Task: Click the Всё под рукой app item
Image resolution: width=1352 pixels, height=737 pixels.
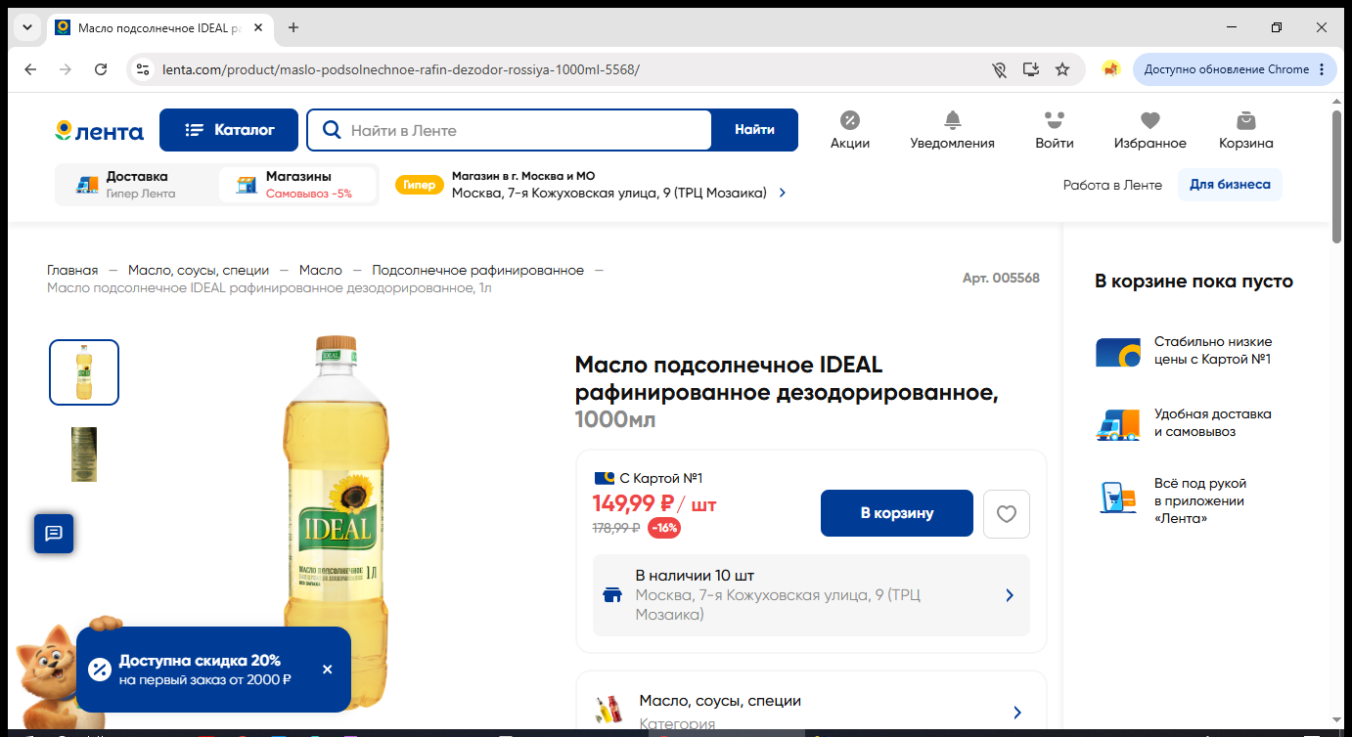Action: tap(1172, 500)
